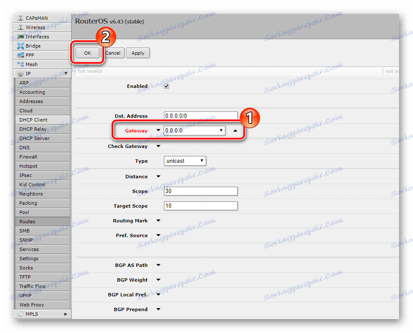The image size is (413, 333).
Task: Open the DNS submenu item
Action: click(x=43, y=148)
